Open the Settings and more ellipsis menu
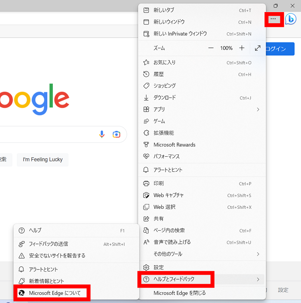Screen dimensions: 301x303 click(x=273, y=19)
